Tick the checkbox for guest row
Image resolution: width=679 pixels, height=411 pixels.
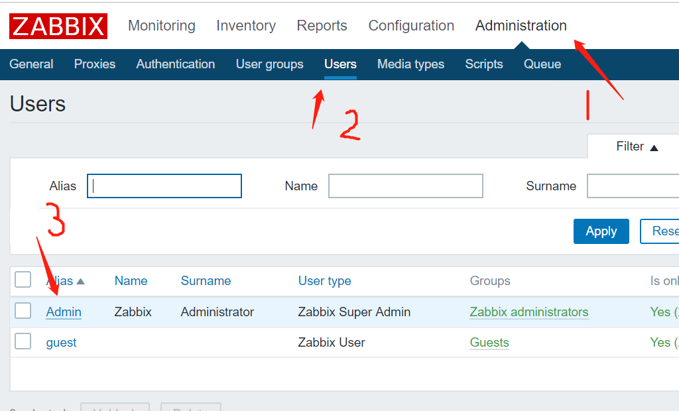click(23, 341)
